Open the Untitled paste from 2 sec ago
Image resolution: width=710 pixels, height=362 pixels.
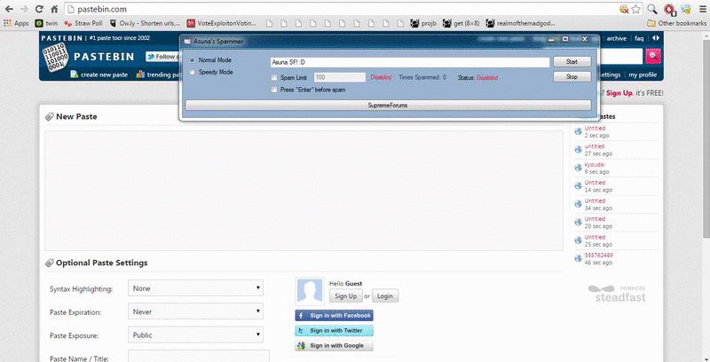pos(595,129)
